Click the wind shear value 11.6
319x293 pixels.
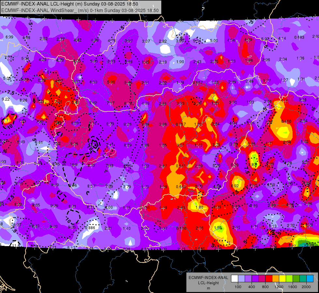[16, 245]
